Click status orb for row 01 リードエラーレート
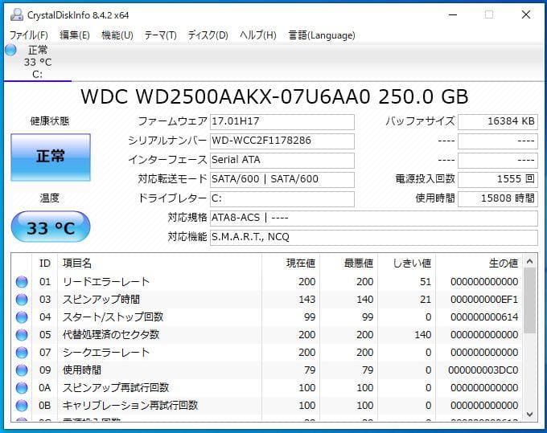The height and width of the screenshot is (433, 547). pyautogui.click(x=22, y=281)
